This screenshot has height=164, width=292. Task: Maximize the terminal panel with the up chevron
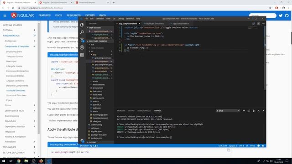coord(259,111)
